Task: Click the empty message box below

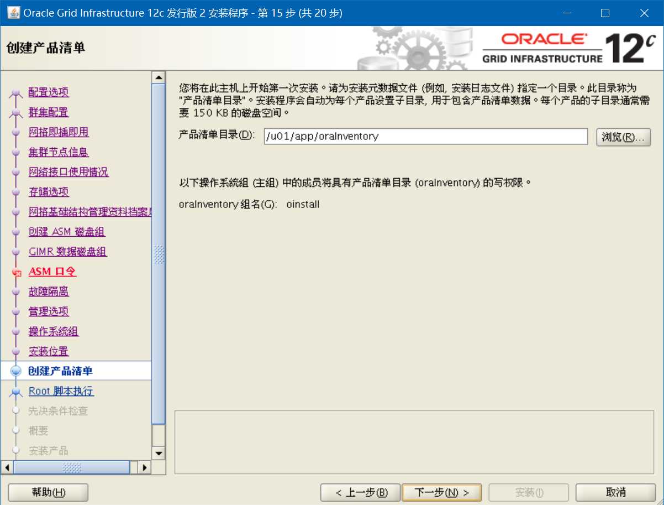Action: (x=415, y=442)
